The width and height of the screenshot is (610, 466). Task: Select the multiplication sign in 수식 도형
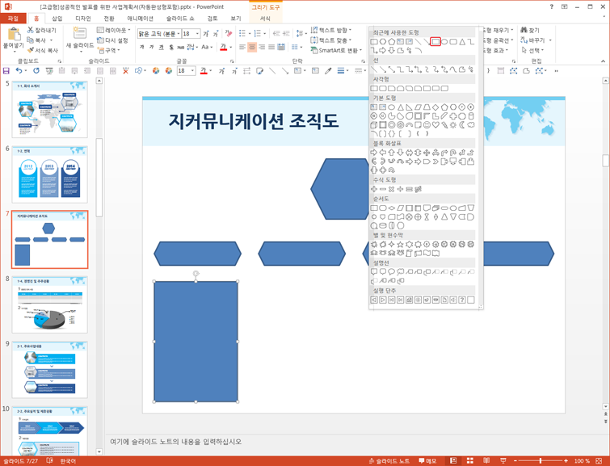[391, 189]
